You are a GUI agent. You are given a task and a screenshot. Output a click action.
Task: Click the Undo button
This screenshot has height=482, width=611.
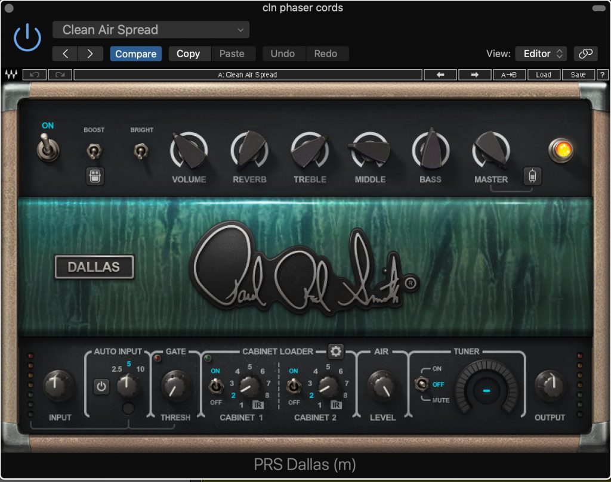(x=283, y=54)
